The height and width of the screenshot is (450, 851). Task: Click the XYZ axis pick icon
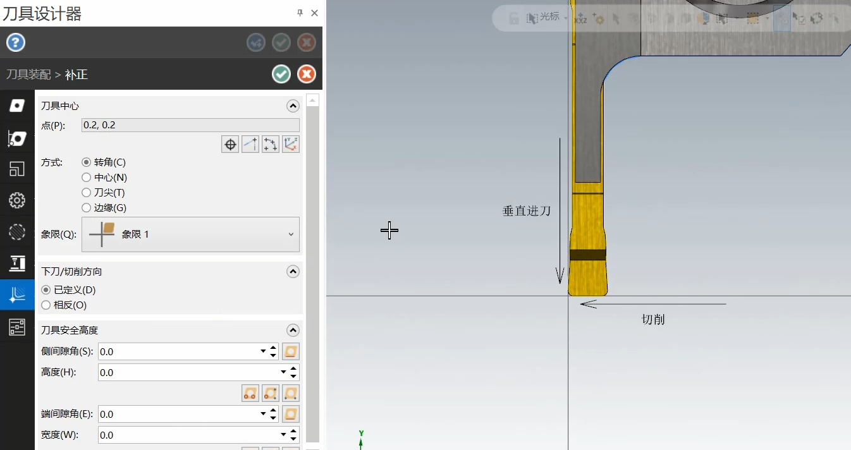(291, 144)
